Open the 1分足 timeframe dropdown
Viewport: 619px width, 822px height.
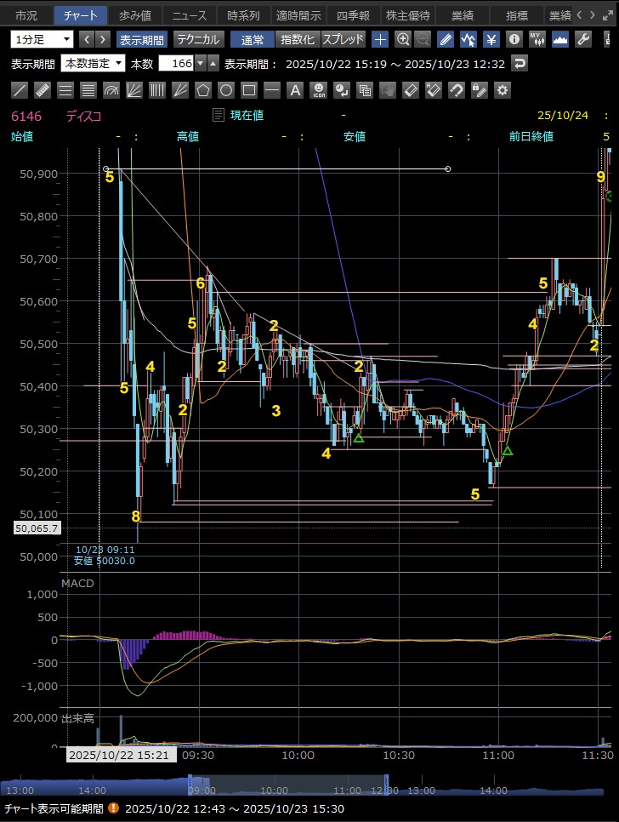coord(43,39)
